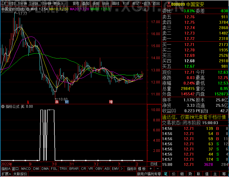Select the 势 trend tab

point(190,174)
